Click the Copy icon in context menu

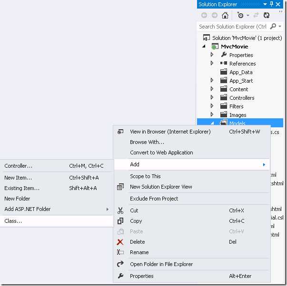(x=120, y=221)
